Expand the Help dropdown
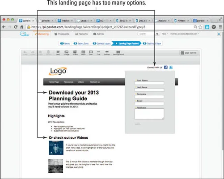Screen dimensions: 224x179 pos(165,34)
